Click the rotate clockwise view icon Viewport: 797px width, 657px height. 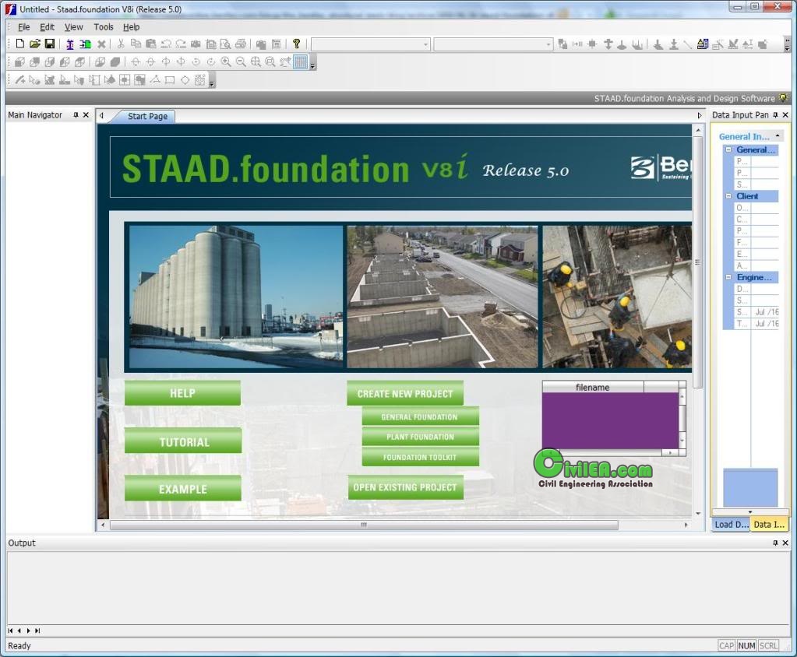(x=210, y=62)
